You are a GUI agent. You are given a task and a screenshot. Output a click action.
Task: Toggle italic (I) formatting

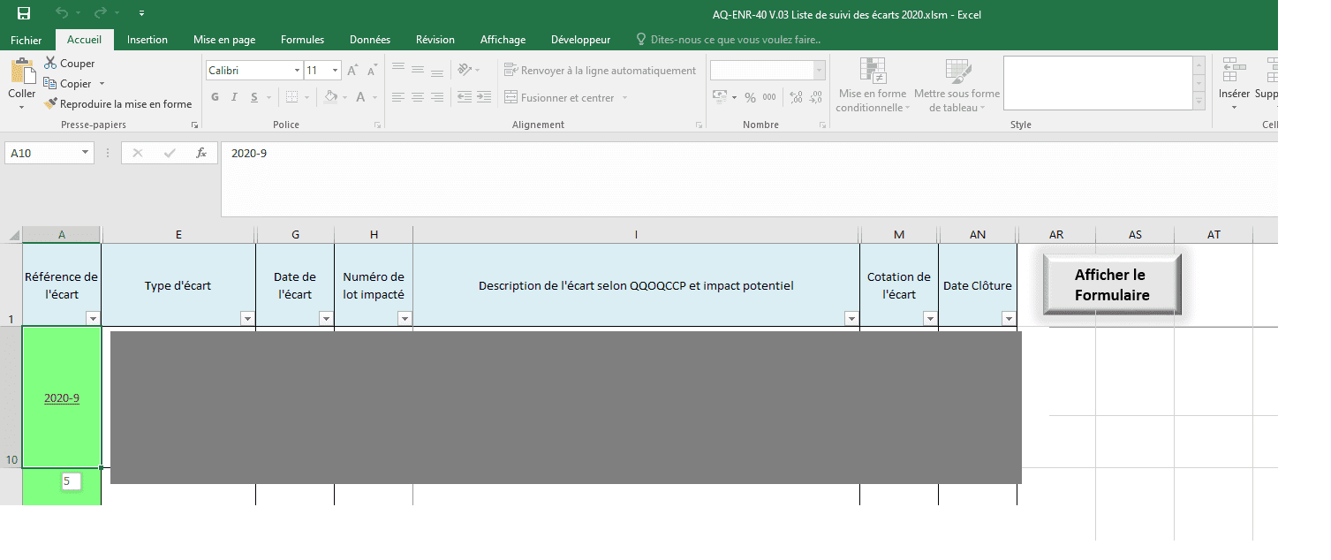235,97
